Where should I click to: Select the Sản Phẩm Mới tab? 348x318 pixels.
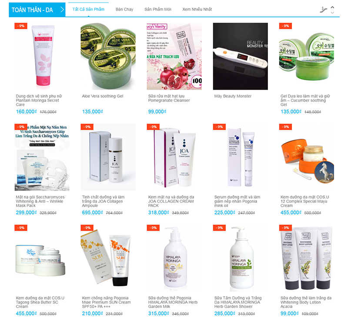click(x=158, y=9)
